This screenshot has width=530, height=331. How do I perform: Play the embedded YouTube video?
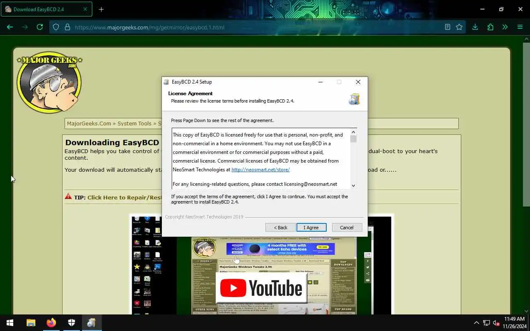point(261,288)
